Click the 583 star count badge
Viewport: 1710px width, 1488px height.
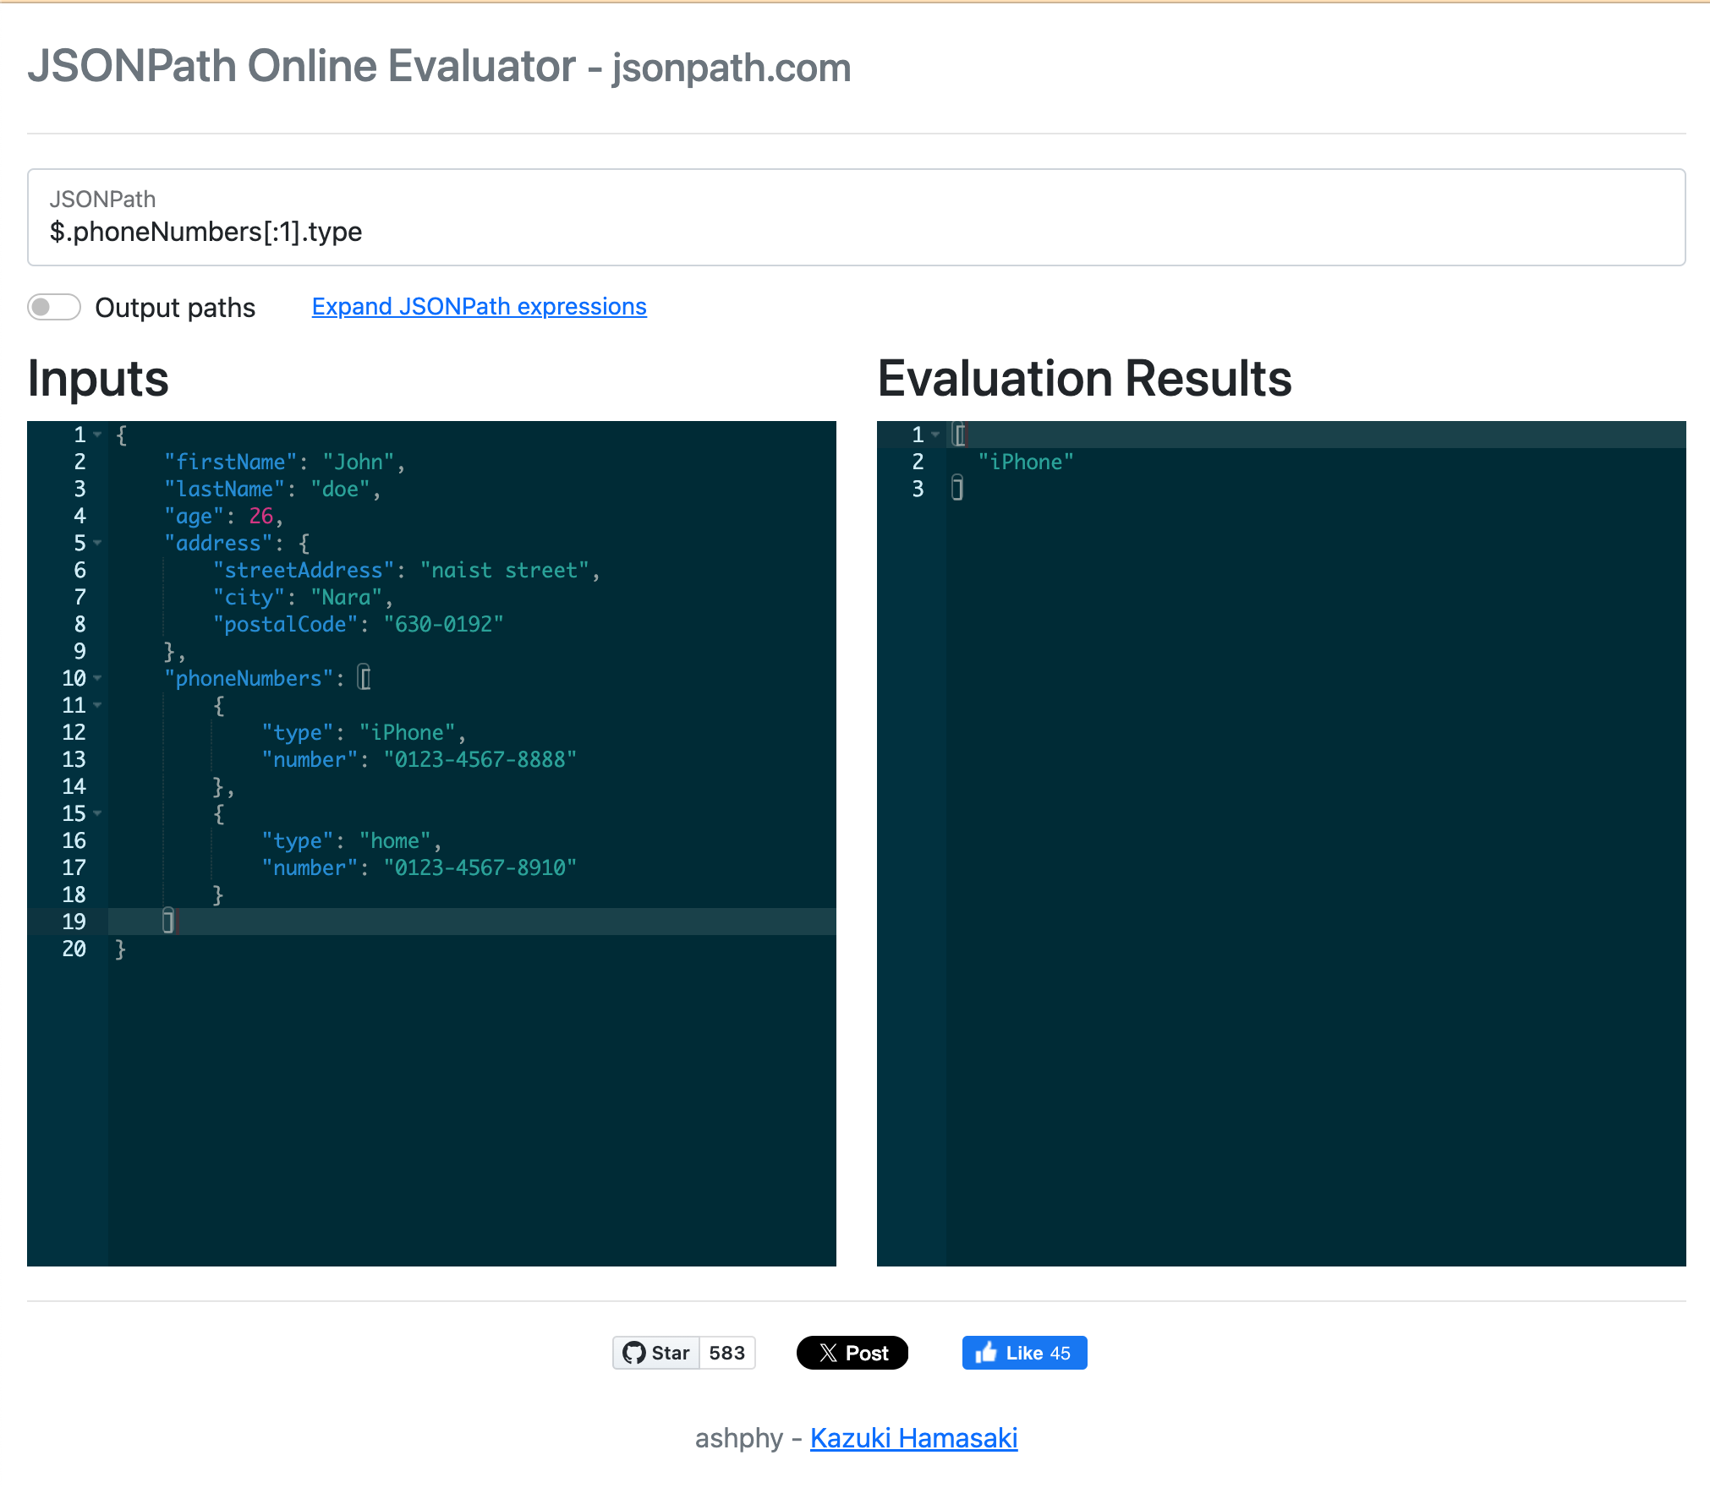pyautogui.click(x=726, y=1353)
